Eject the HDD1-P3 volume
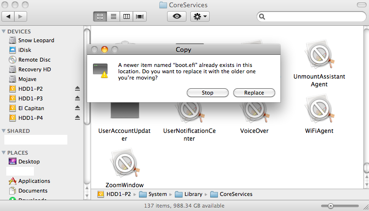 pyautogui.click(x=77, y=98)
